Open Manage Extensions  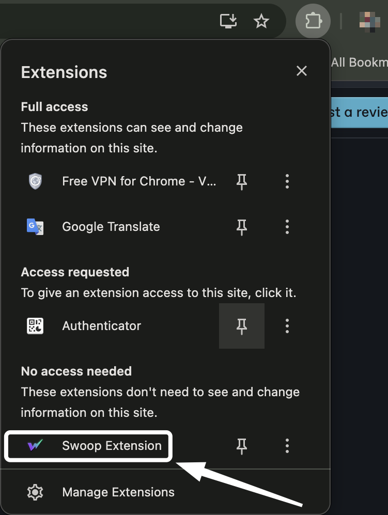pyautogui.click(x=118, y=492)
